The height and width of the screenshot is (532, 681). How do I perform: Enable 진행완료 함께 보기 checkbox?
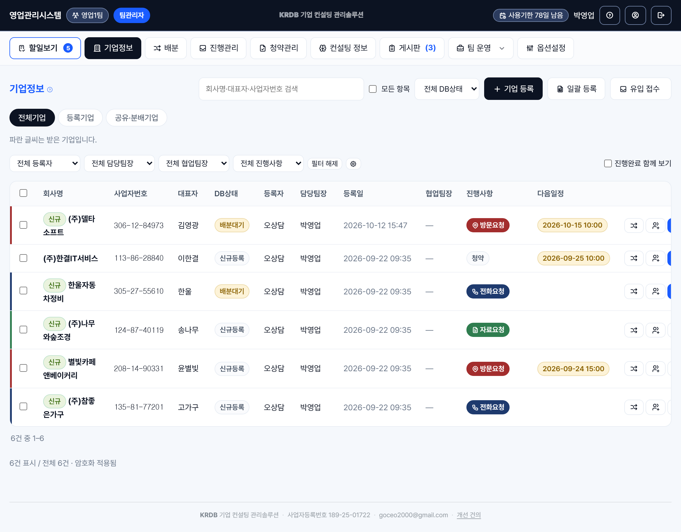[x=608, y=163]
